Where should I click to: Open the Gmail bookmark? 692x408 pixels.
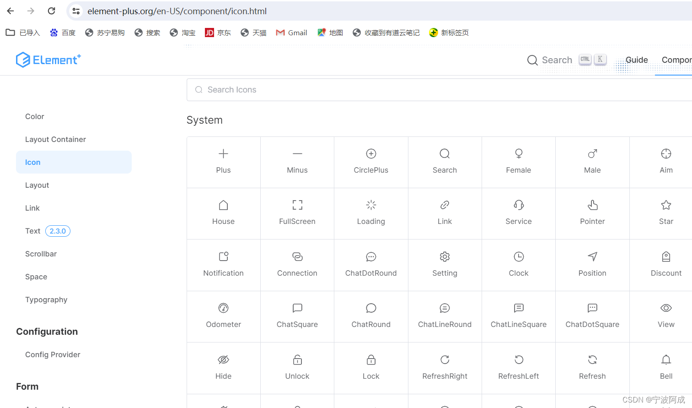click(291, 33)
